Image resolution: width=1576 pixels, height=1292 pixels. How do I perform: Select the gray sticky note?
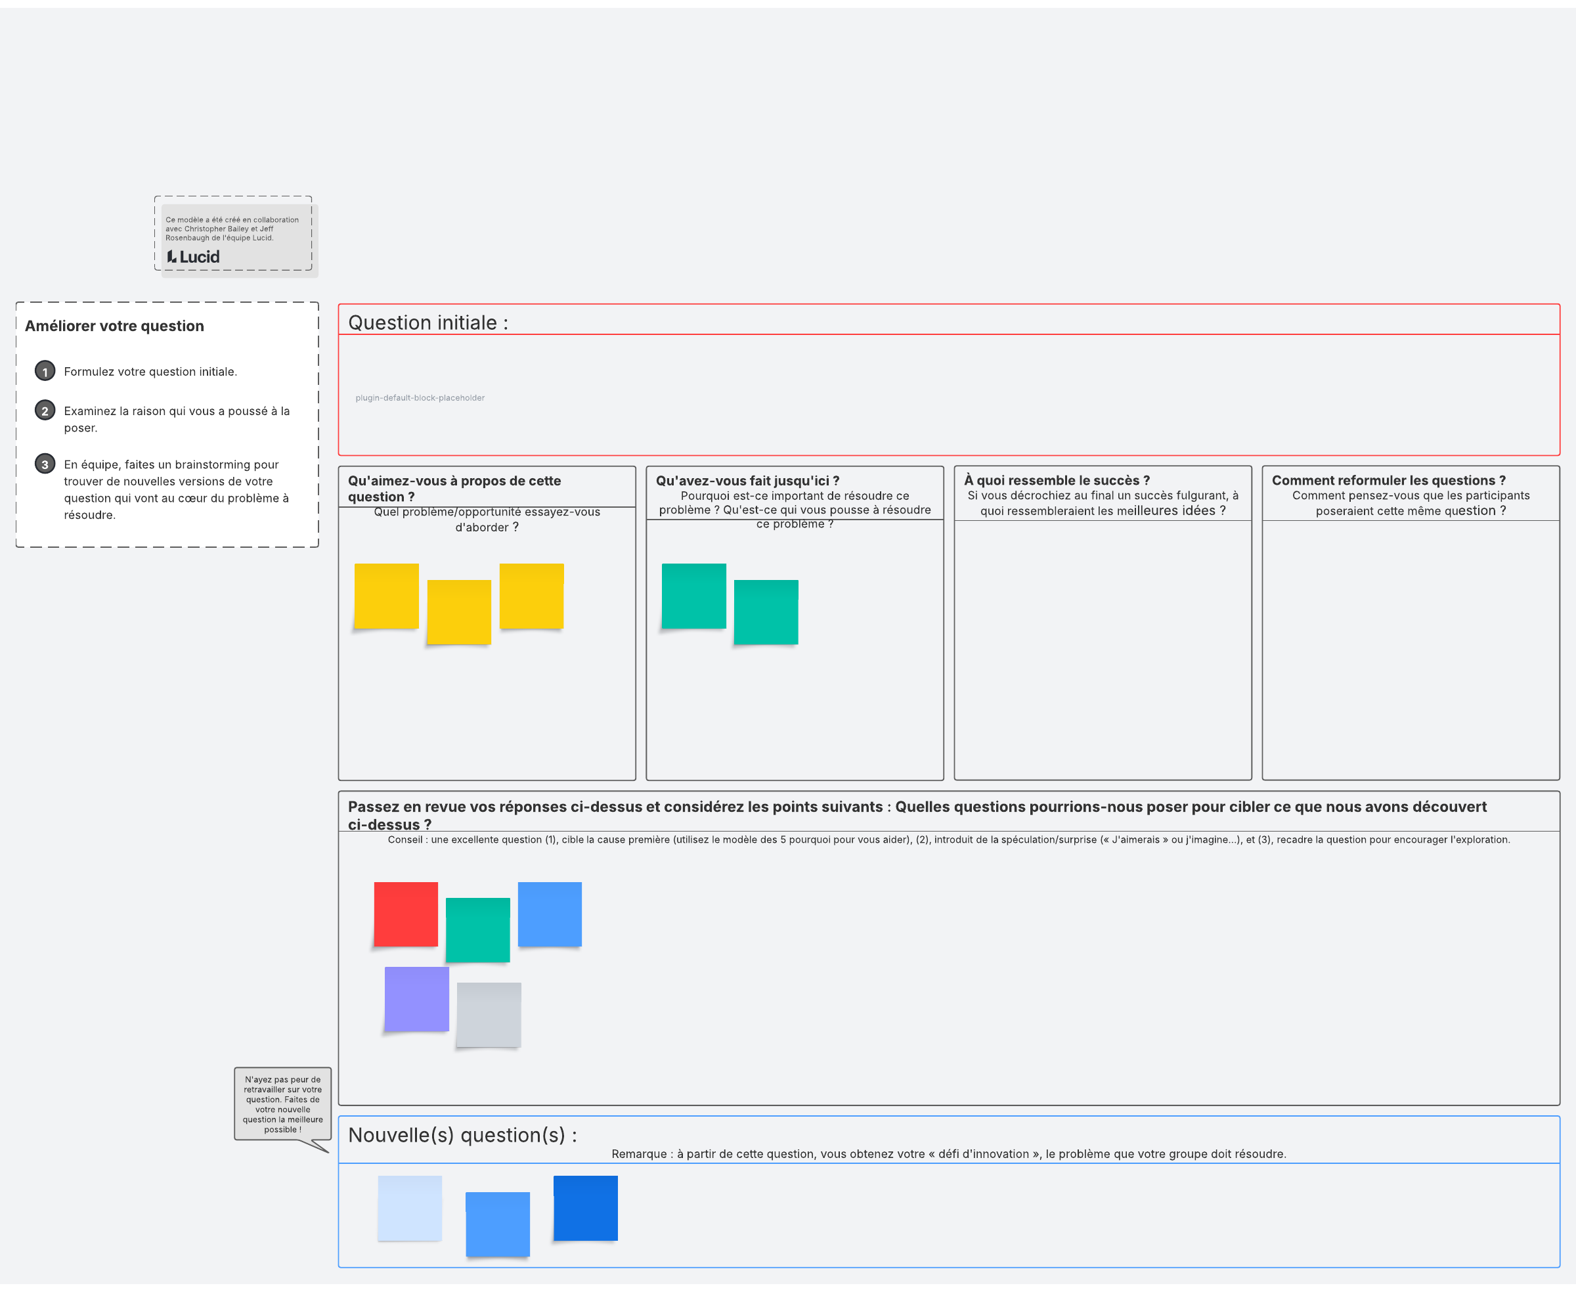[x=489, y=1014]
